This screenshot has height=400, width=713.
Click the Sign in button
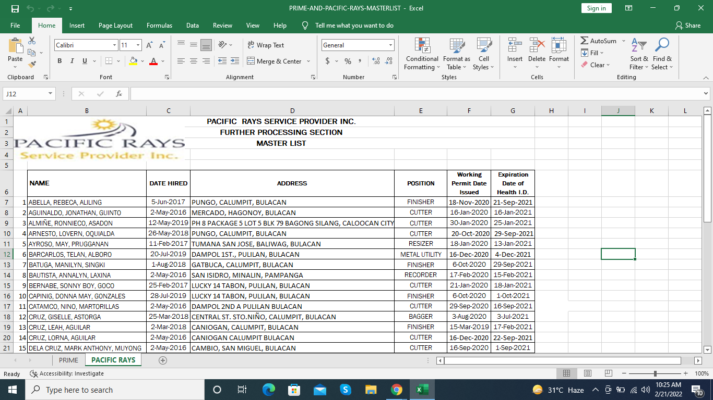point(596,8)
